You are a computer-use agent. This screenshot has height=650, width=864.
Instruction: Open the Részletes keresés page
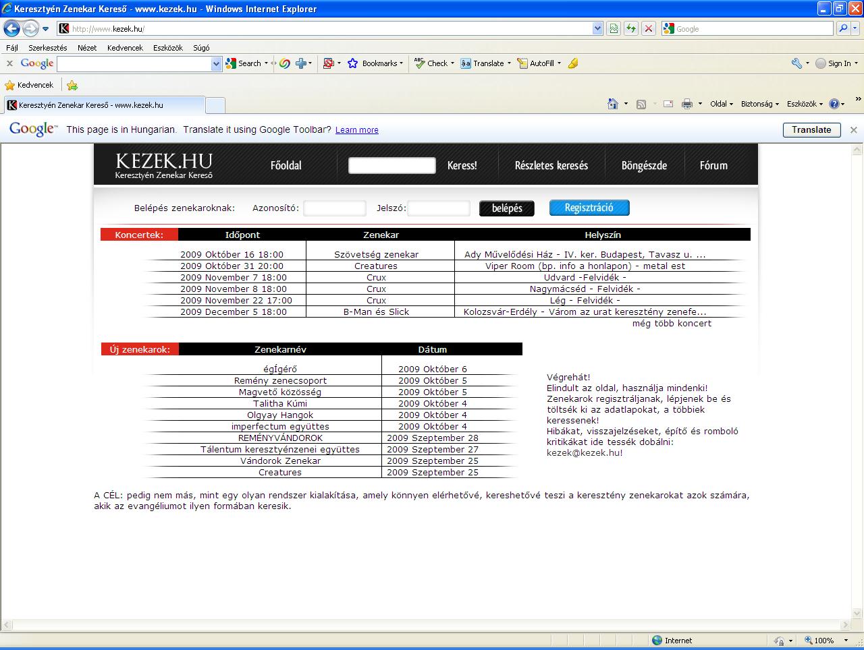pyautogui.click(x=551, y=165)
